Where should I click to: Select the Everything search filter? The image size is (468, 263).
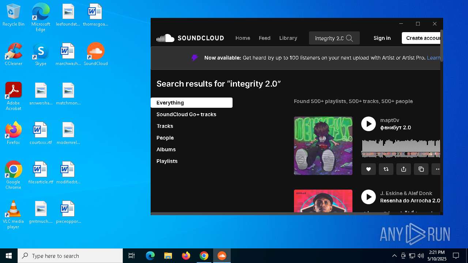tap(192, 103)
